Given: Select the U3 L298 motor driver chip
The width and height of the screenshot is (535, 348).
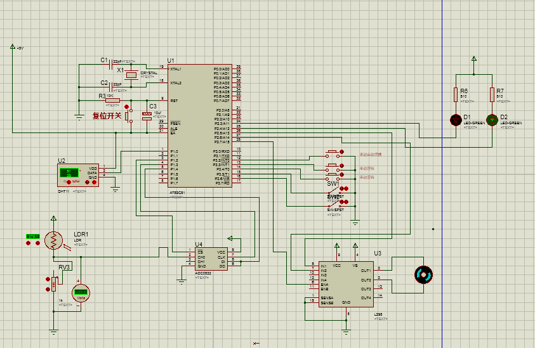Looking at the screenshot, I should (x=347, y=283).
